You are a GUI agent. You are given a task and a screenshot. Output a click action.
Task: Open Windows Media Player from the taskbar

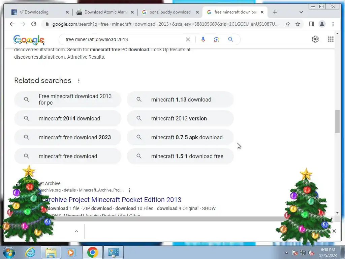pos(71,252)
